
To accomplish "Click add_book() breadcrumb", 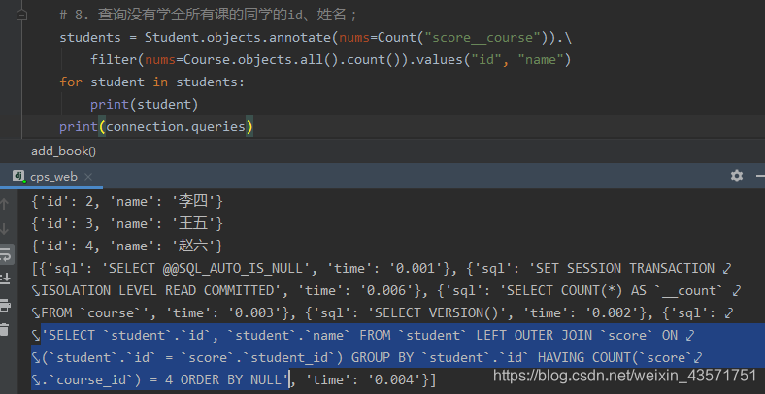I will click(x=64, y=151).
